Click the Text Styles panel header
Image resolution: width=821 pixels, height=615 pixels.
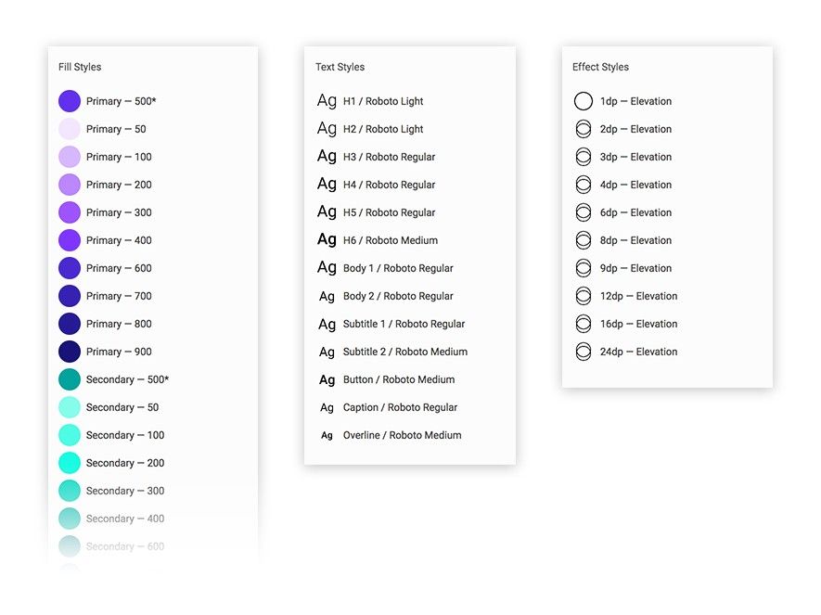point(340,67)
